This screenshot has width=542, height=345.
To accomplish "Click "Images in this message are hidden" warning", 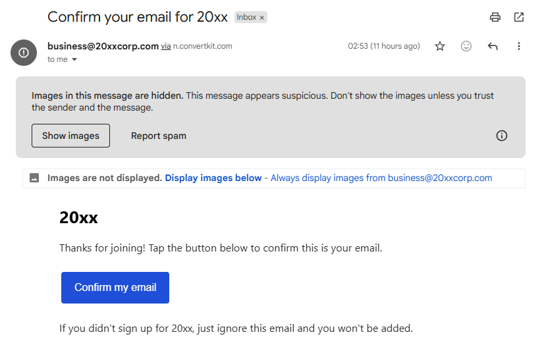I will click(107, 95).
